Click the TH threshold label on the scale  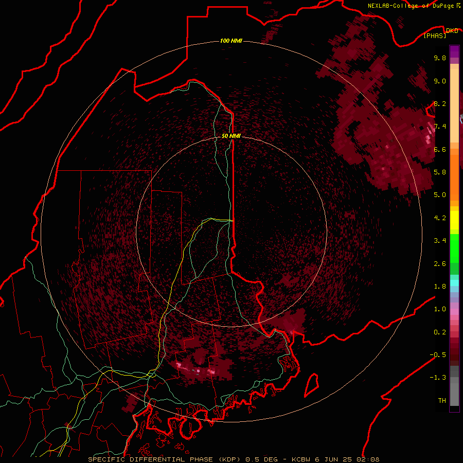[x=442, y=401]
